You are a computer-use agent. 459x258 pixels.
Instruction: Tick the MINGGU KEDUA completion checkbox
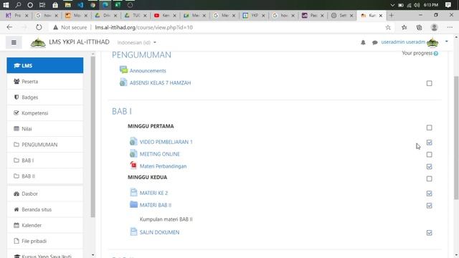coord(429,178)
